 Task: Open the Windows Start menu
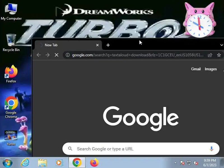7,163
